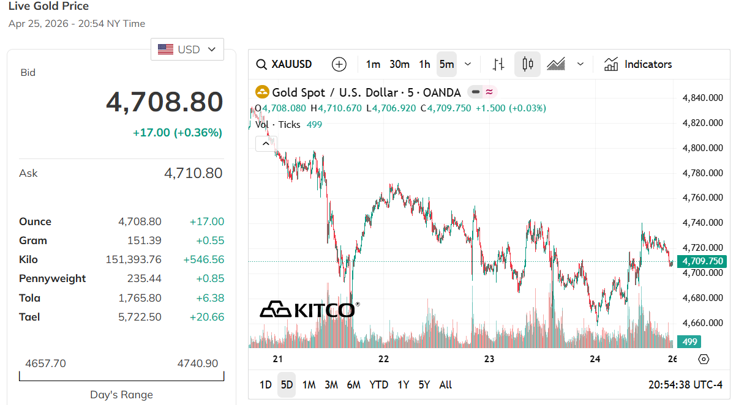Expand the chart style dropdown arrow
736x405 pixels.
[x=580, y=64]
